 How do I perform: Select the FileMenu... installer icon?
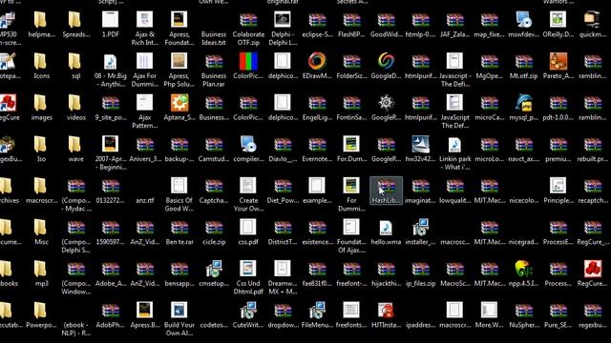pos(317,311)
